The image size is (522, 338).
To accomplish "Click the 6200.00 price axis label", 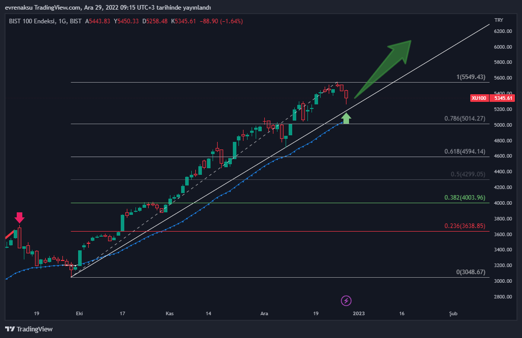I will tap(503, 31).
